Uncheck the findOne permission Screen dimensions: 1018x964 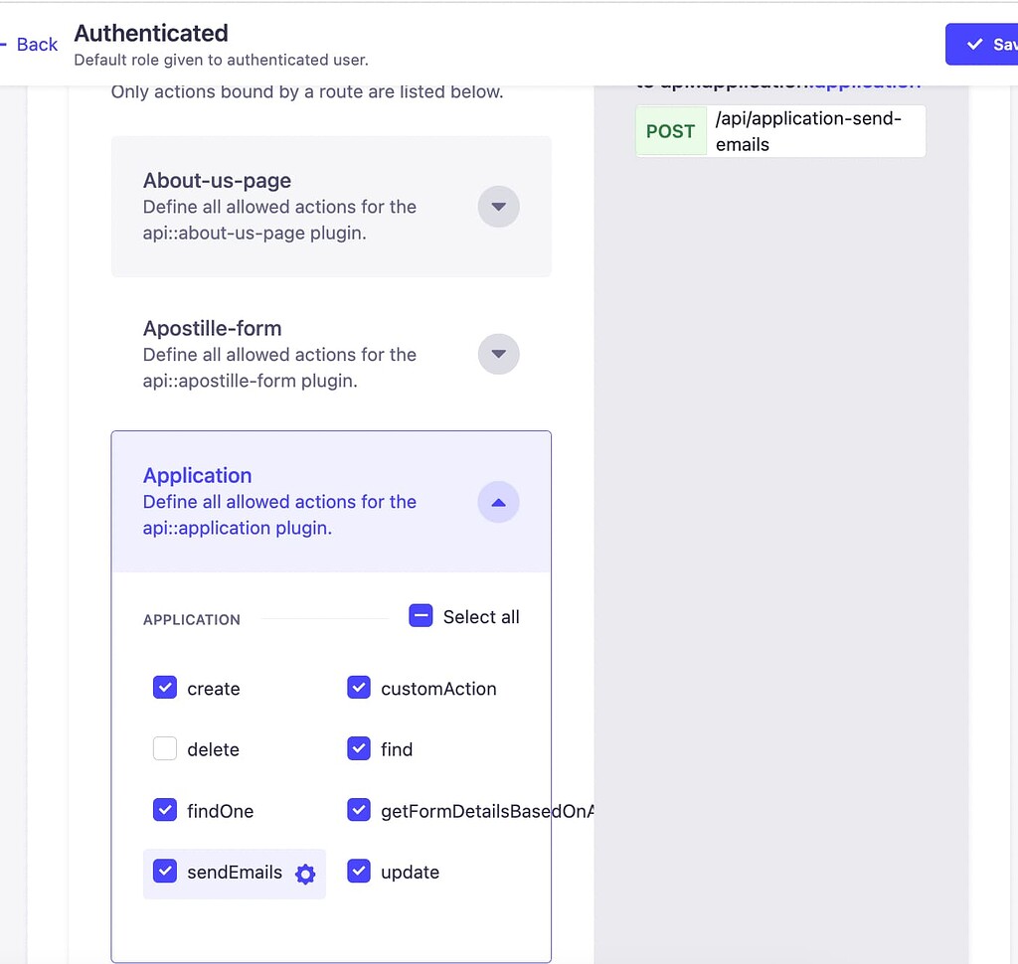click(164, 810)
